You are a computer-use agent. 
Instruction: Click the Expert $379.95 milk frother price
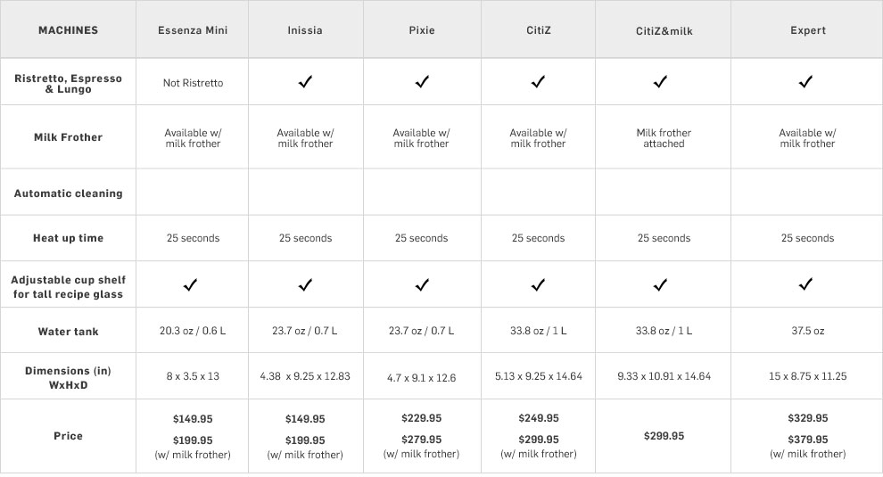point(807,440)
